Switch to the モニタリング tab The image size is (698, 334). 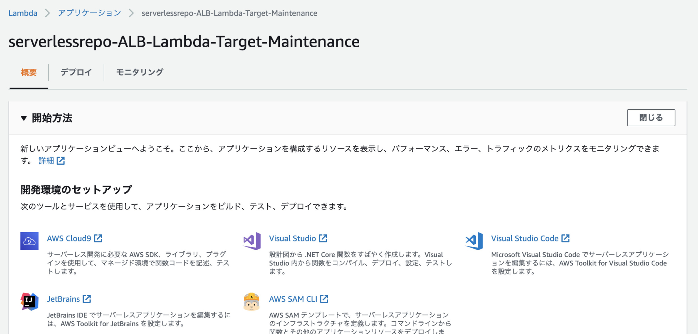coord(139,72)
